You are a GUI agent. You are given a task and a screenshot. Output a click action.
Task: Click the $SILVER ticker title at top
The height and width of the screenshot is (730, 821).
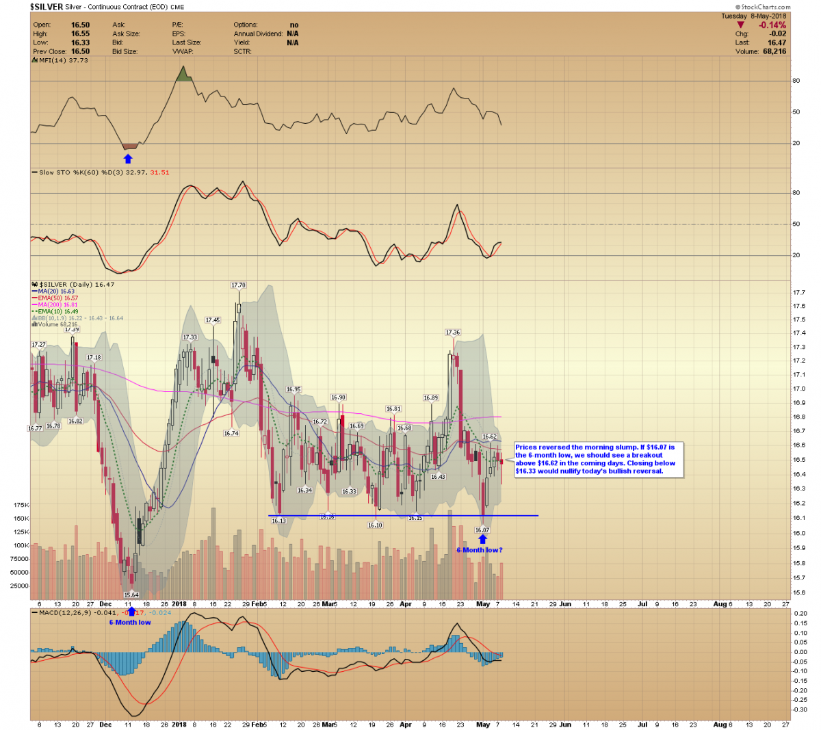47,7
